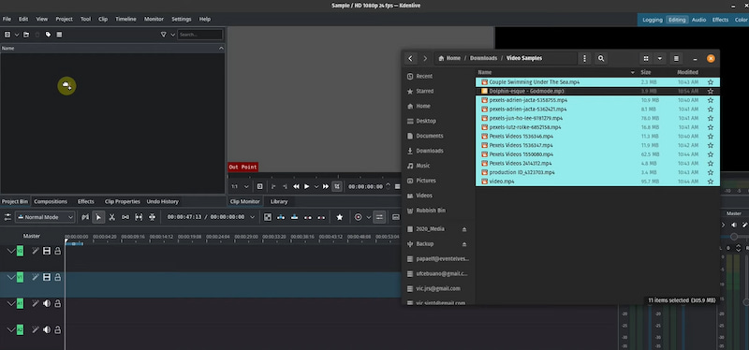Image resolution: width=749 pixels, height=350 pixels.
Task: Toggle lock on track V1
Action: click(x=58, y=277)
